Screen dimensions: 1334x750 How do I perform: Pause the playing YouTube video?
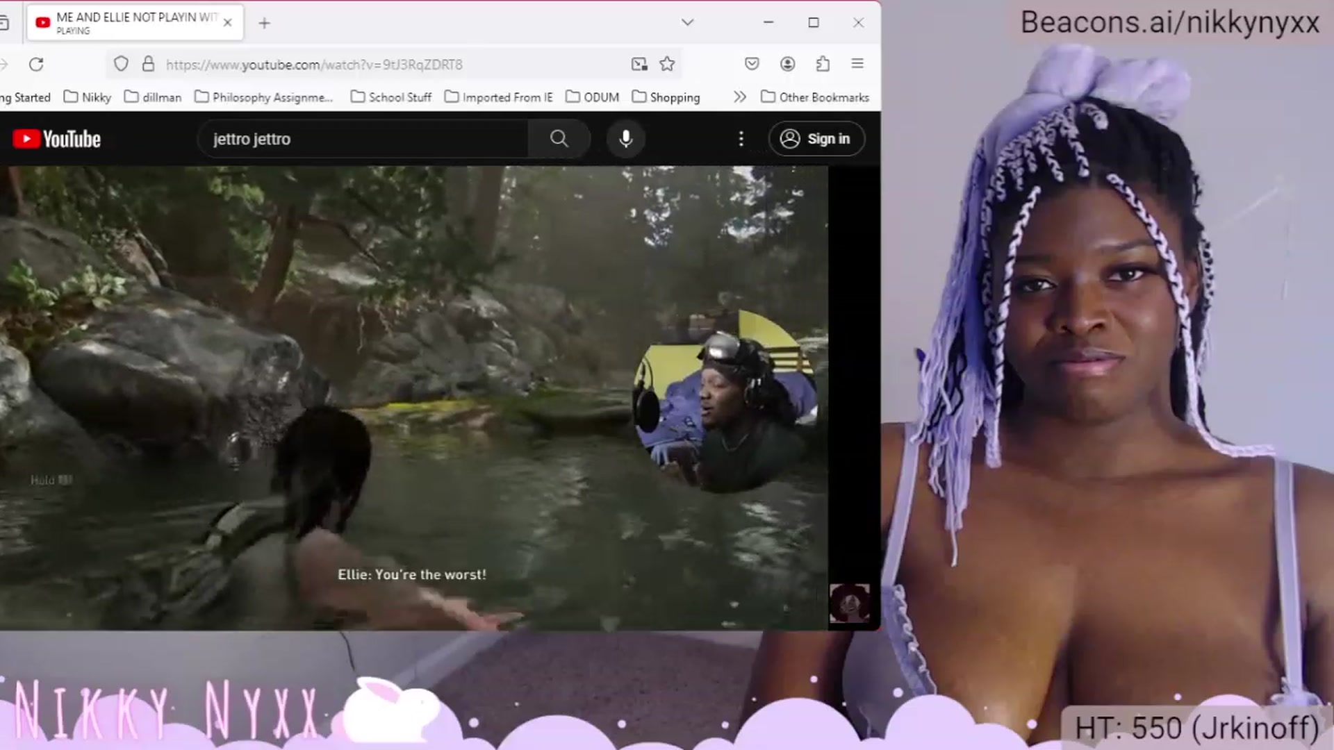coord(413,398)
